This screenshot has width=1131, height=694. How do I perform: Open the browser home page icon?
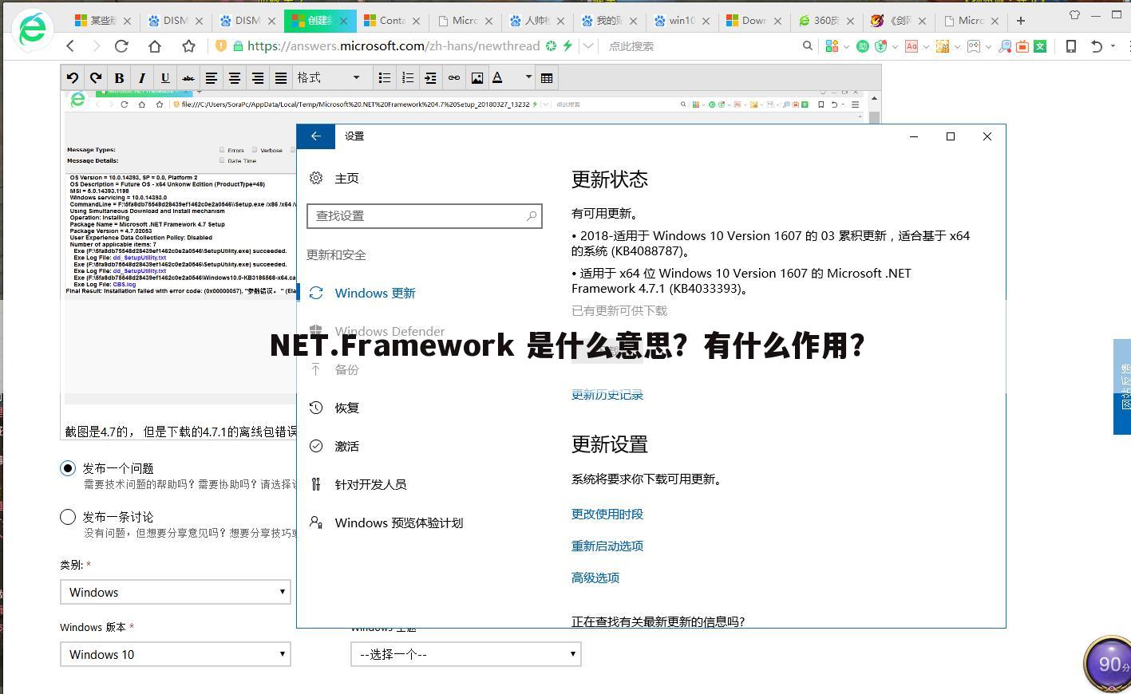[155, 46]
